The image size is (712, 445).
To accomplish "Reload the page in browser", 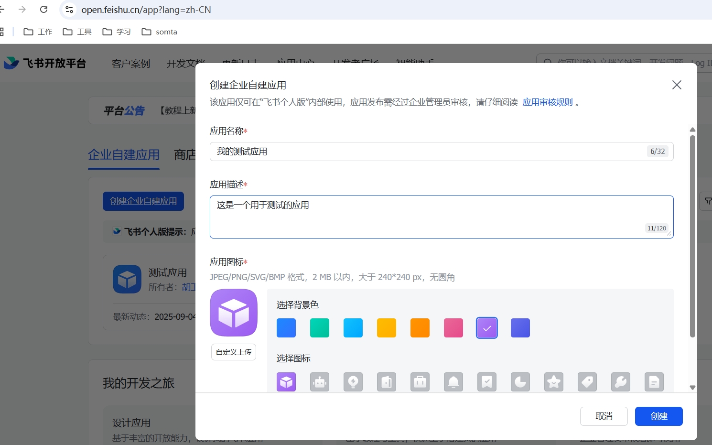I will (x=44, y=10).
